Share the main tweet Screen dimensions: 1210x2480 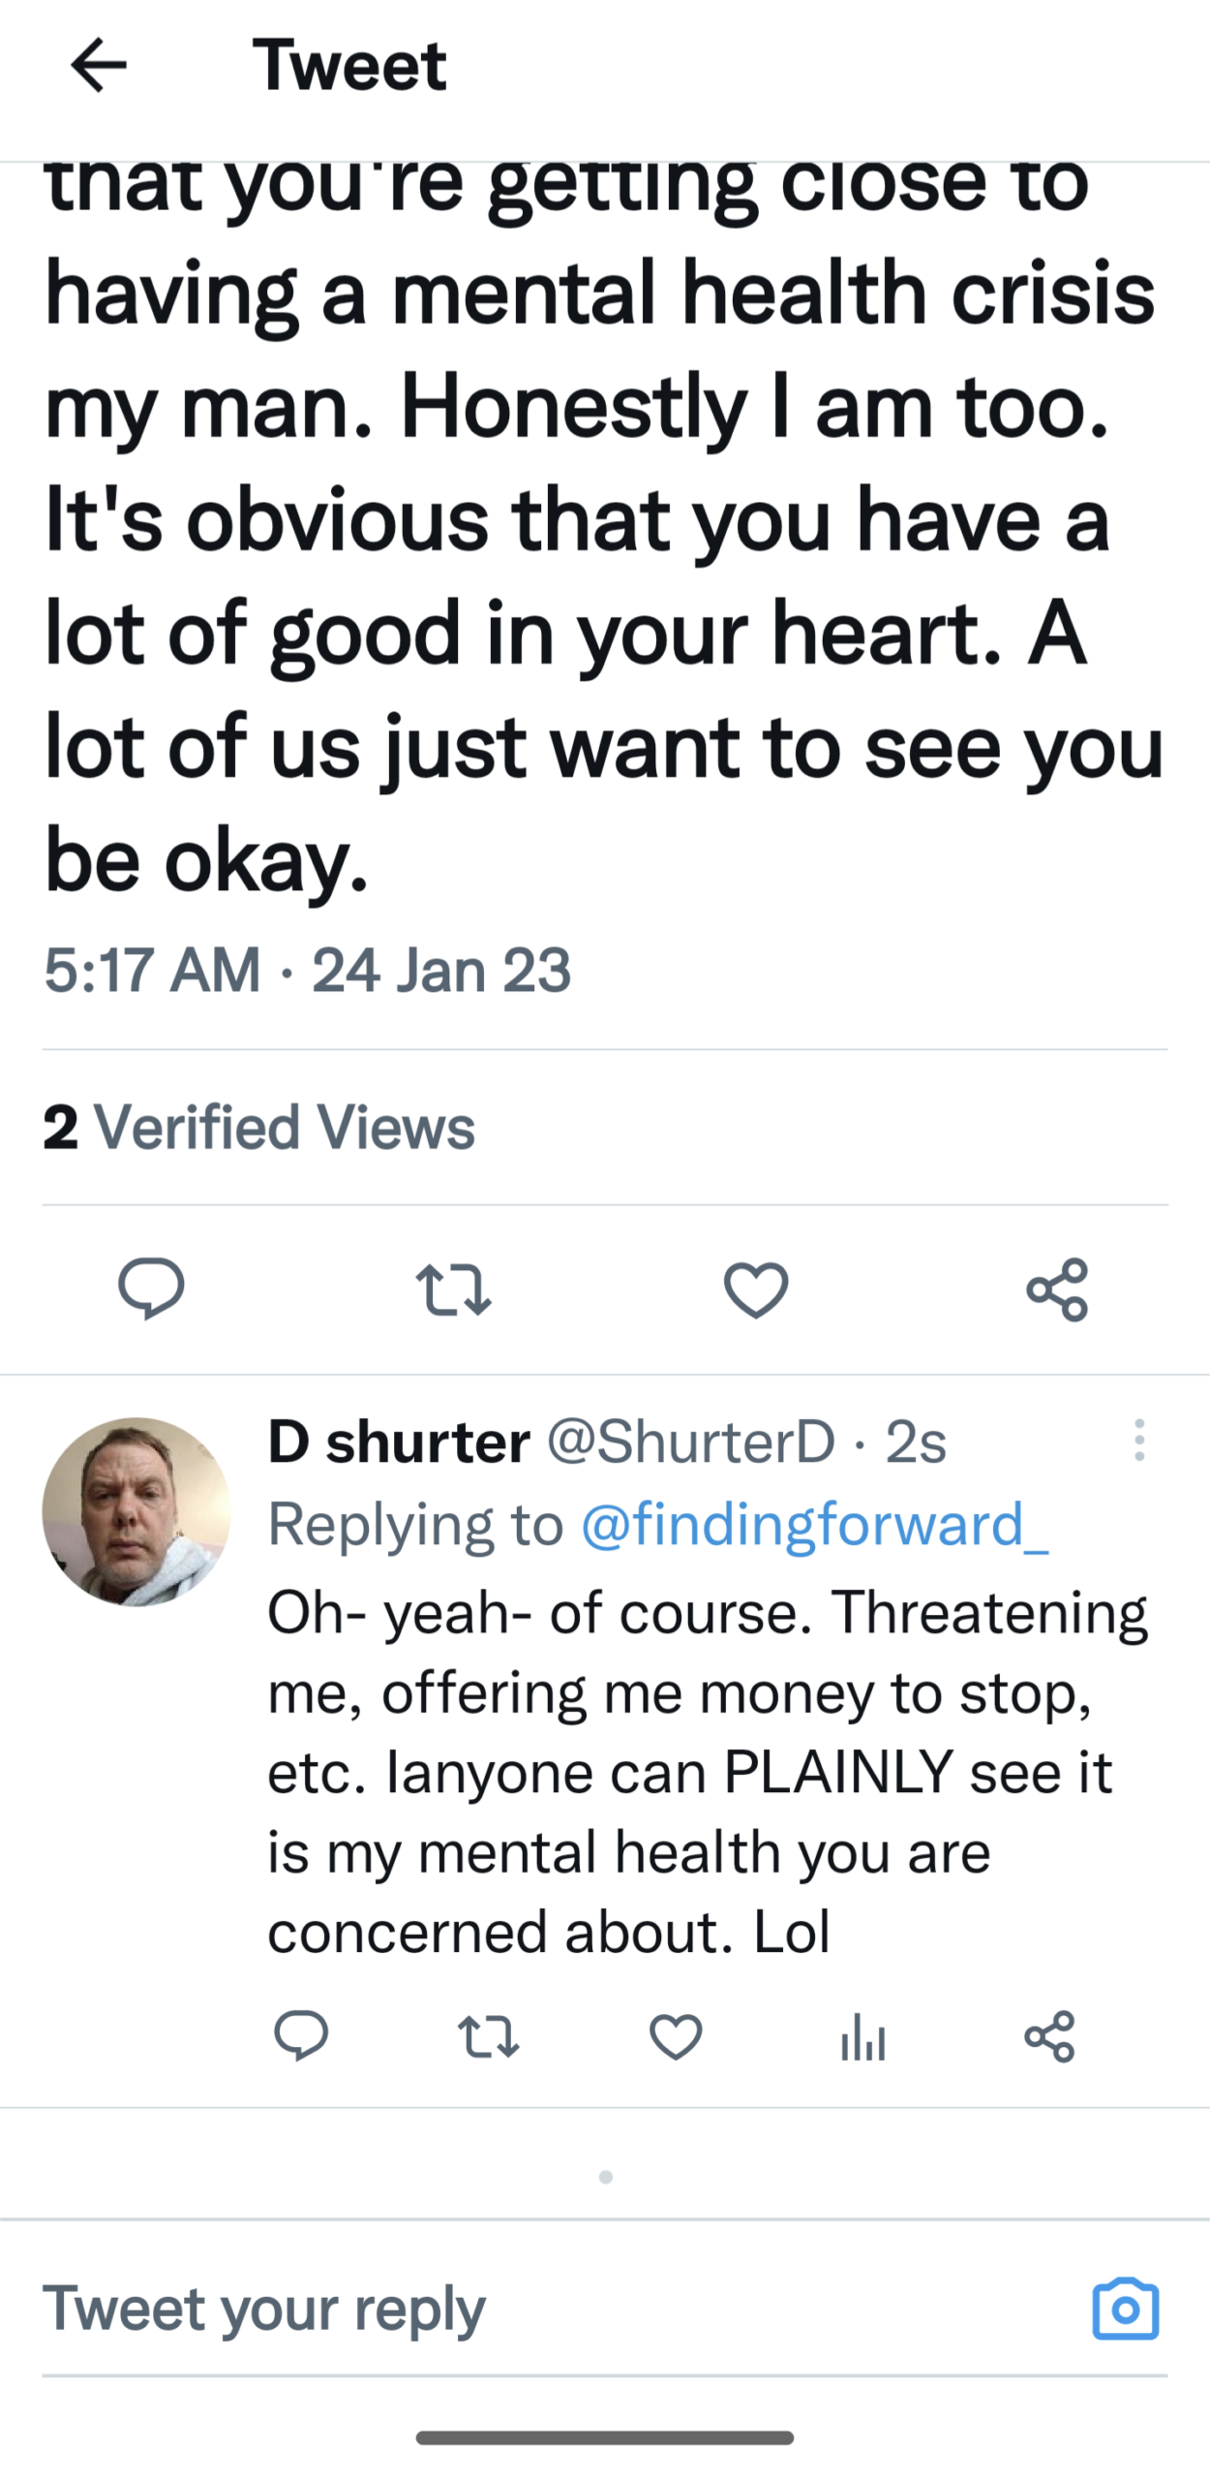pos(1057,1290)
